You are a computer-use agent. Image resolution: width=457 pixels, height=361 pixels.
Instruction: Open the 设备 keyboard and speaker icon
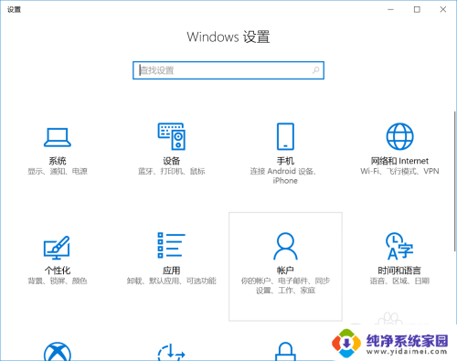click(x=172, y=136)
